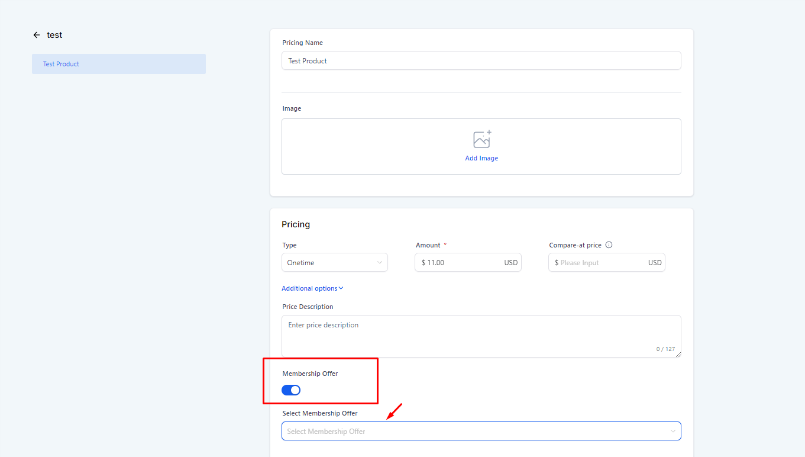Open the Select Membership Offer combo box
The image size is (805, 457).
[x=473, y=432]
